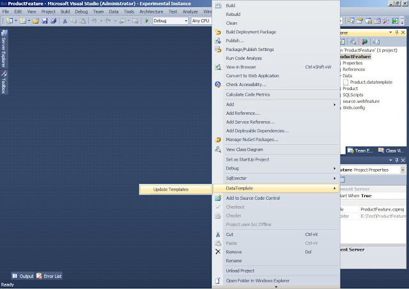Open the New Project dropdown arrow
The height and width of the screenshot is (289, 409).
[16, 21]
